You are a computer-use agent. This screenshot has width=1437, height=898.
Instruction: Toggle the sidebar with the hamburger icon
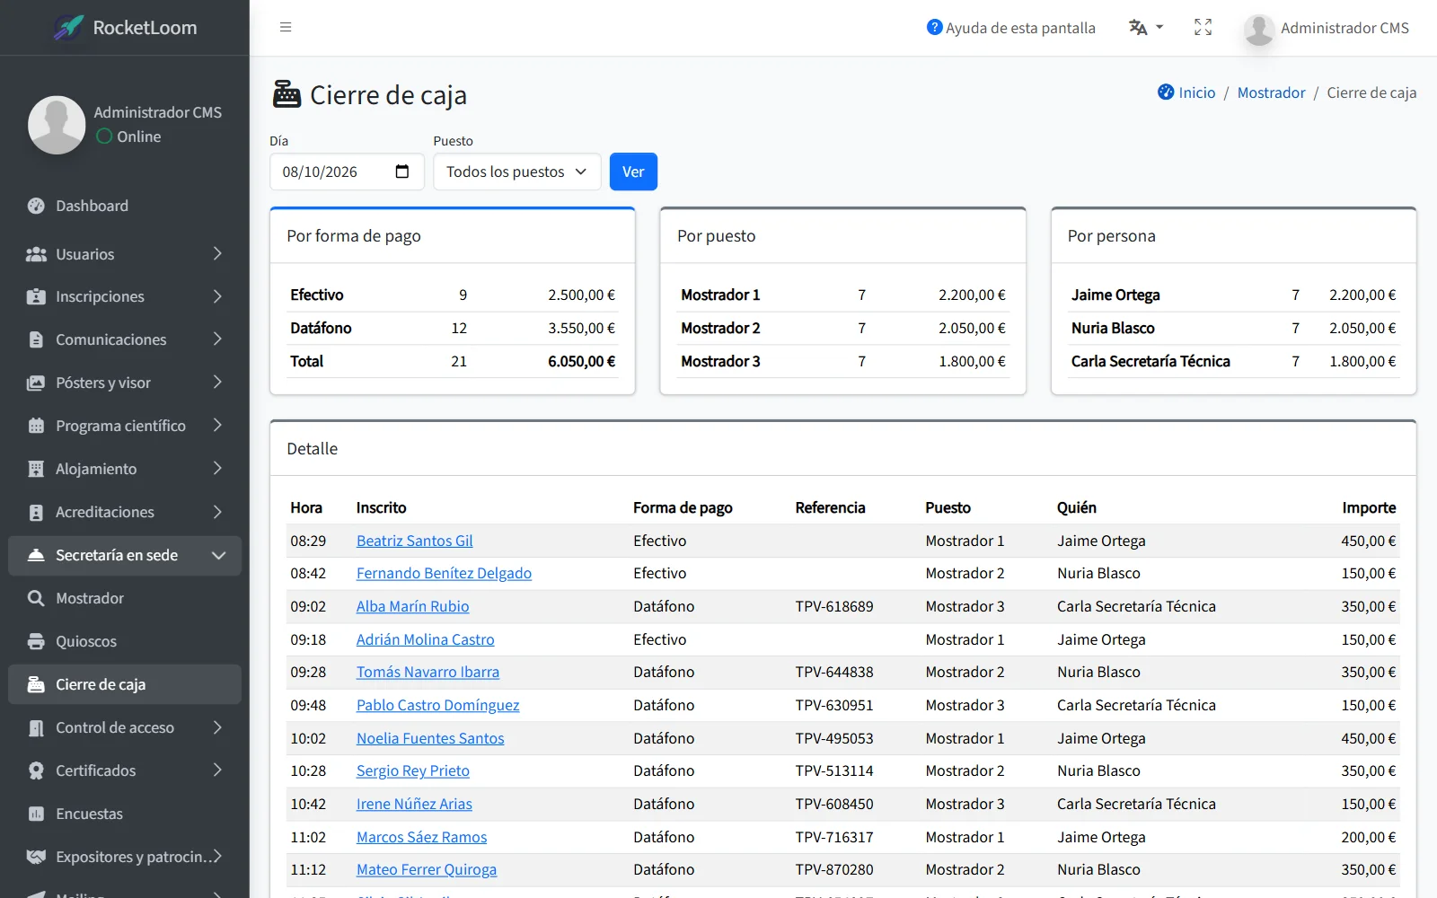[x=286, y=27]
